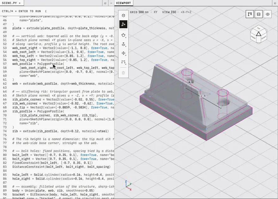Click the right bolt hole cylinder top ellipse
The image size is (278, 199).
coord(223,93)
